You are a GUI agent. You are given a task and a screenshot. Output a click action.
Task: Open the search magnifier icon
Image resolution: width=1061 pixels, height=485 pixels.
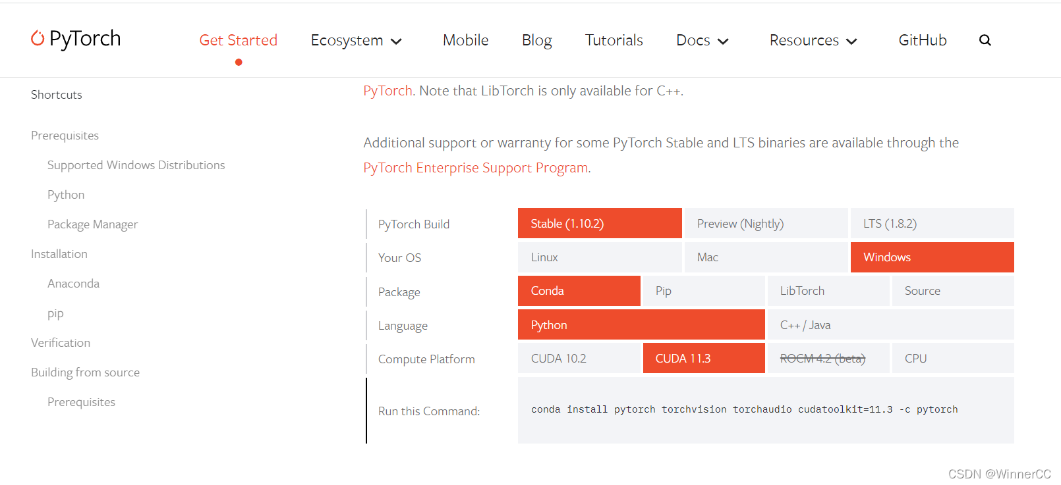[985, 40]
